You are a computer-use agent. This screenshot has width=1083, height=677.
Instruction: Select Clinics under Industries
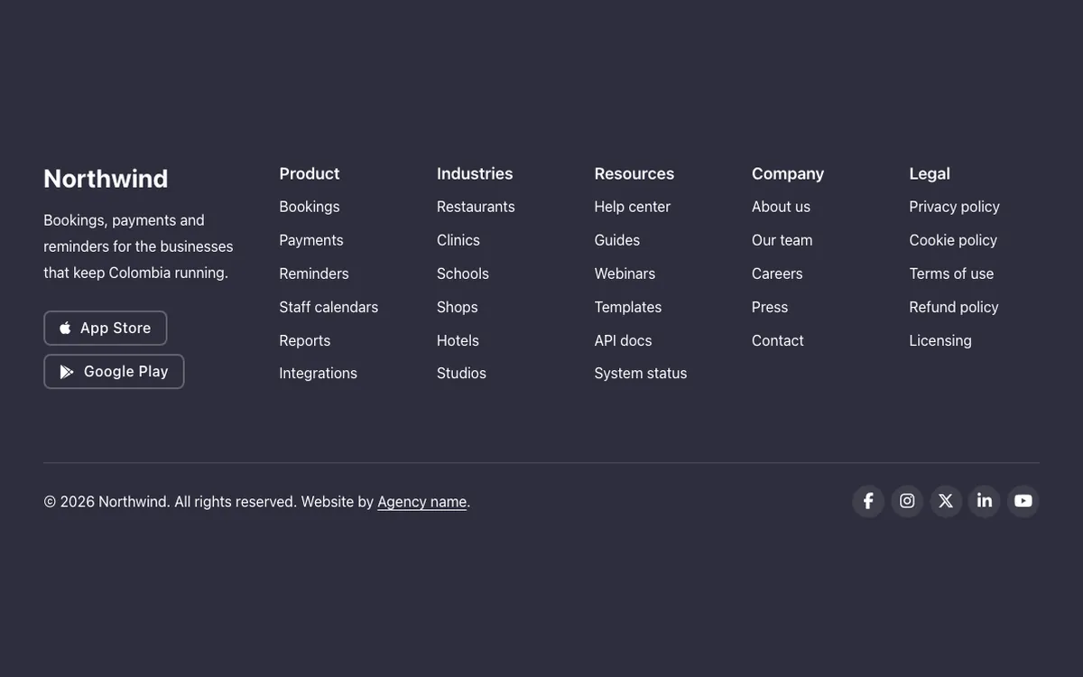pos(458,240)
